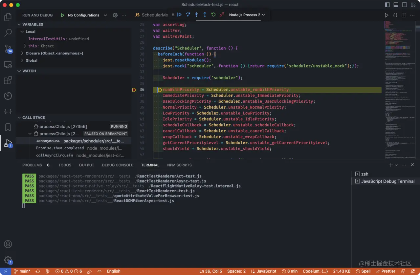
Task: Open the Manage gear in activity bar
Action: [8, 260]
